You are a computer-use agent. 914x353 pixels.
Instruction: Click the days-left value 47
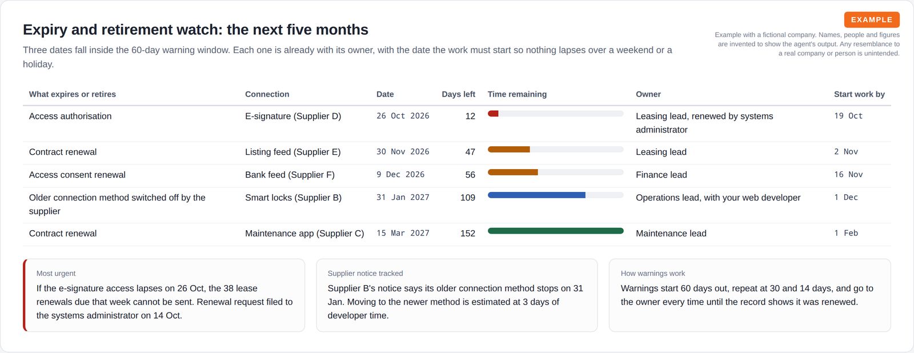(x=470, y=152)
